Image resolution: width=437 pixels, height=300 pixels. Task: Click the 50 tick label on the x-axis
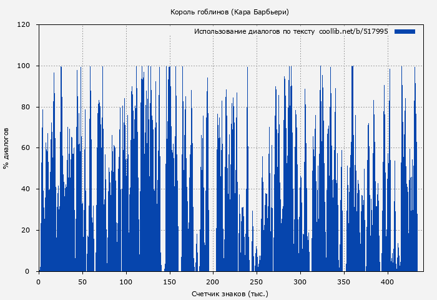coord(82,281)
